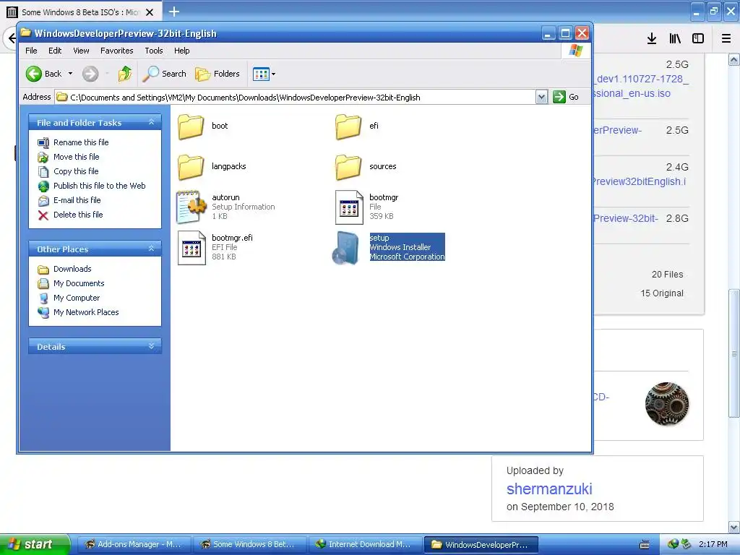Click the Windows start button
The height and width of the screenshot is (555, 740).
34,544
